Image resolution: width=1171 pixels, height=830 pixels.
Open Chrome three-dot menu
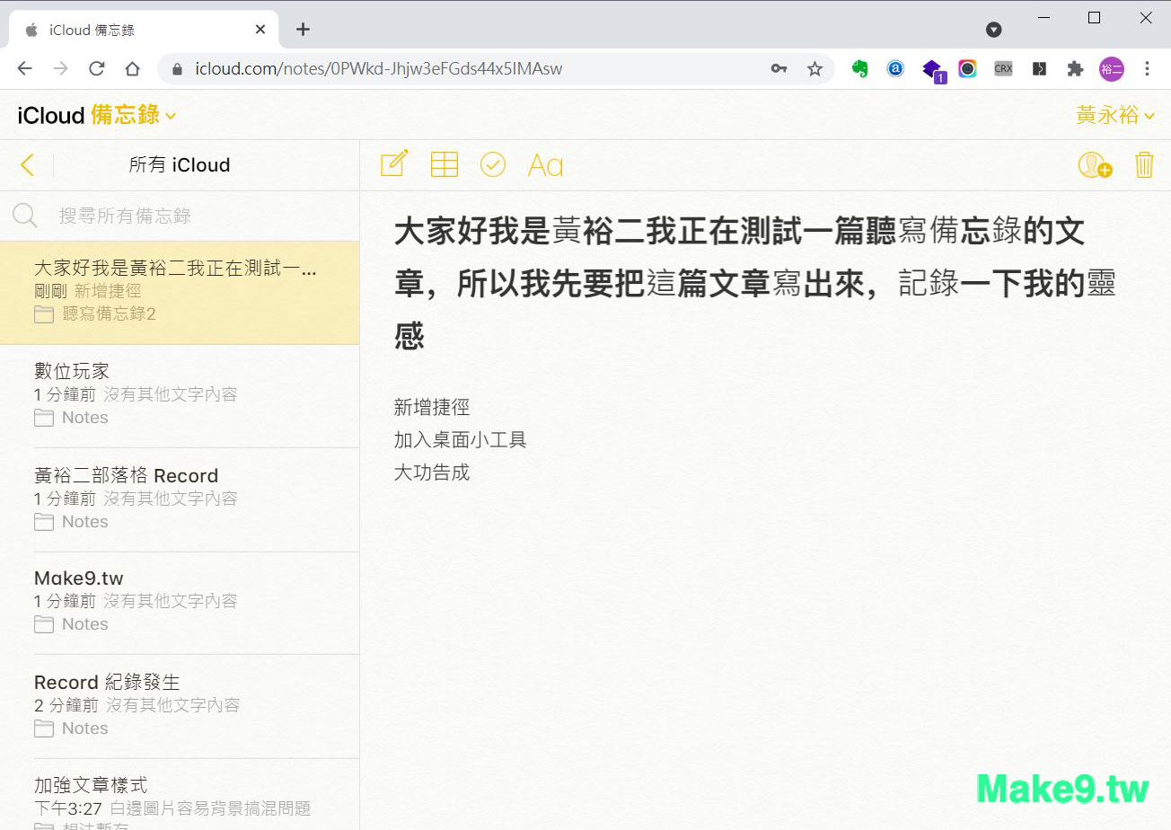pyautogui.click(x=1147, y=68)
